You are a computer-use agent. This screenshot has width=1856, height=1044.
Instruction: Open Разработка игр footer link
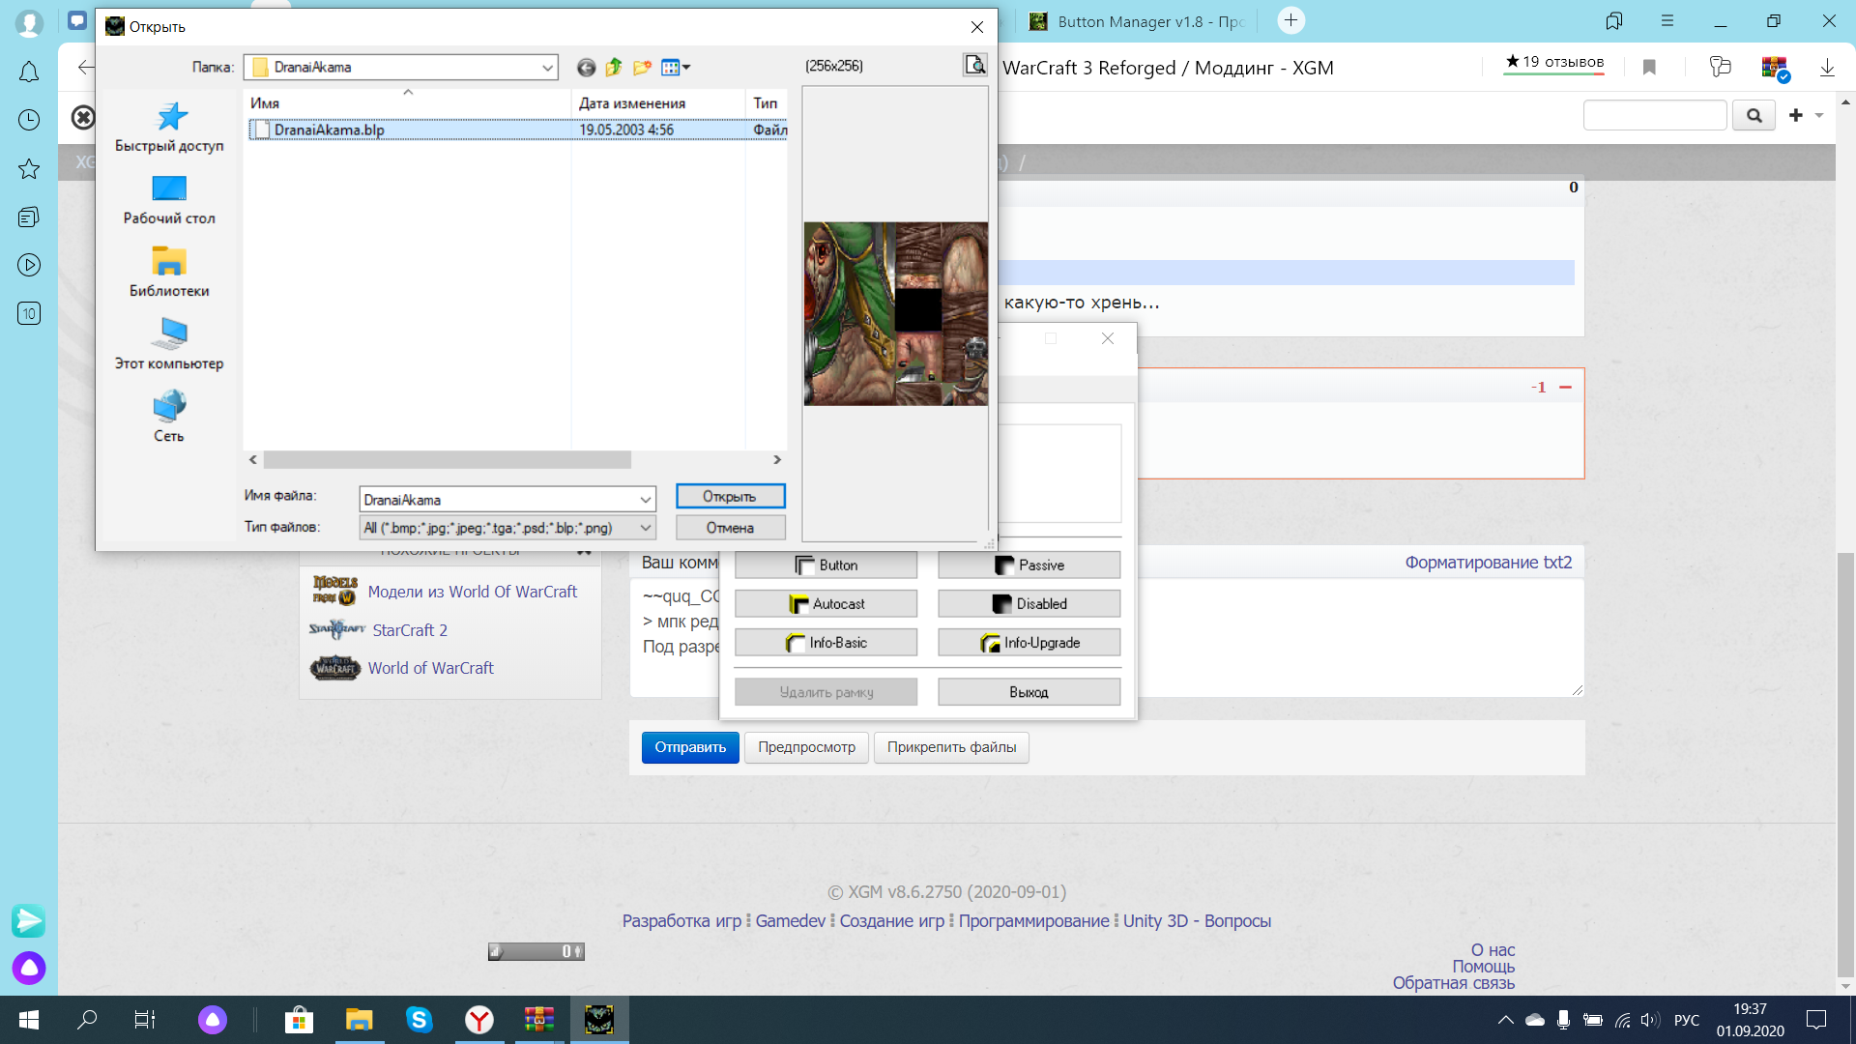pos(681,921)
